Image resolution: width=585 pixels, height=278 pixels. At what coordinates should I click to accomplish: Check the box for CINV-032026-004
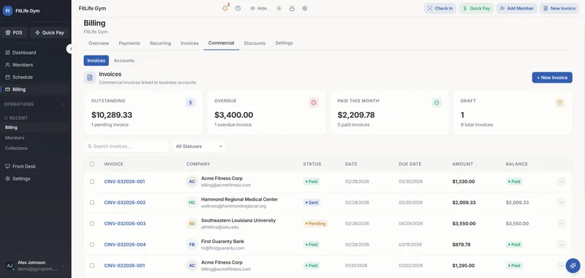coord(92,244)
